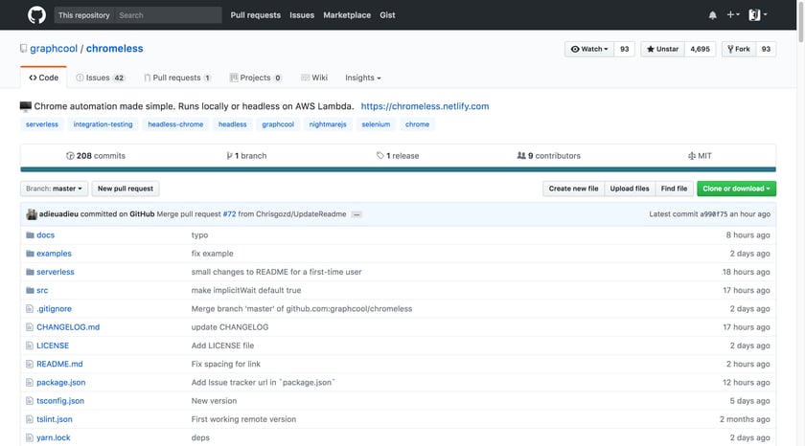Open Pull requests in the top navigation
The width and height of the screenshot is (805, 446).
[256, 15]
